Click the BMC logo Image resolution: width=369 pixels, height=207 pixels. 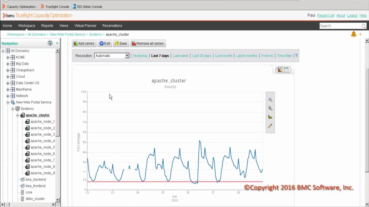click(x=9, y=16)
